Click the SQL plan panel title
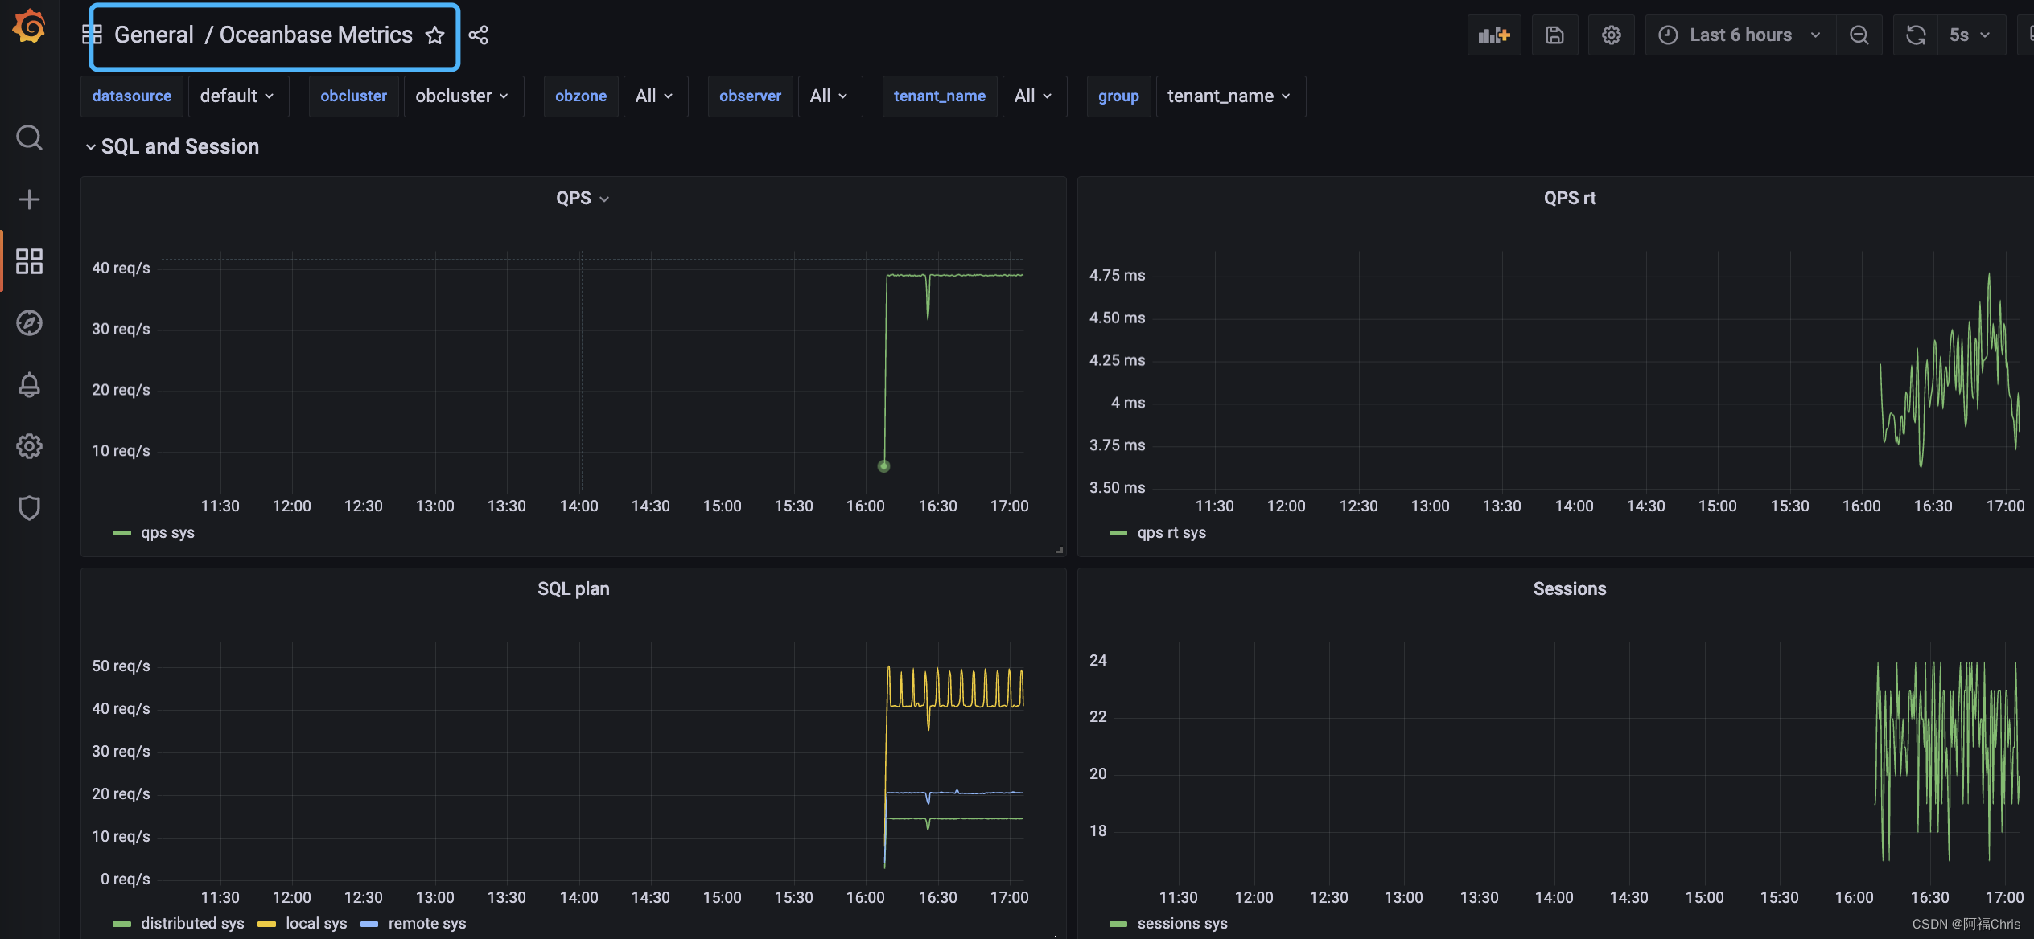The width and height of the screenshot is (2034, 939). 574,589
